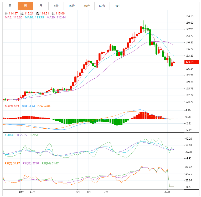
Task: Open the 月 (monthly) timeframe tab
Action: 40,6
